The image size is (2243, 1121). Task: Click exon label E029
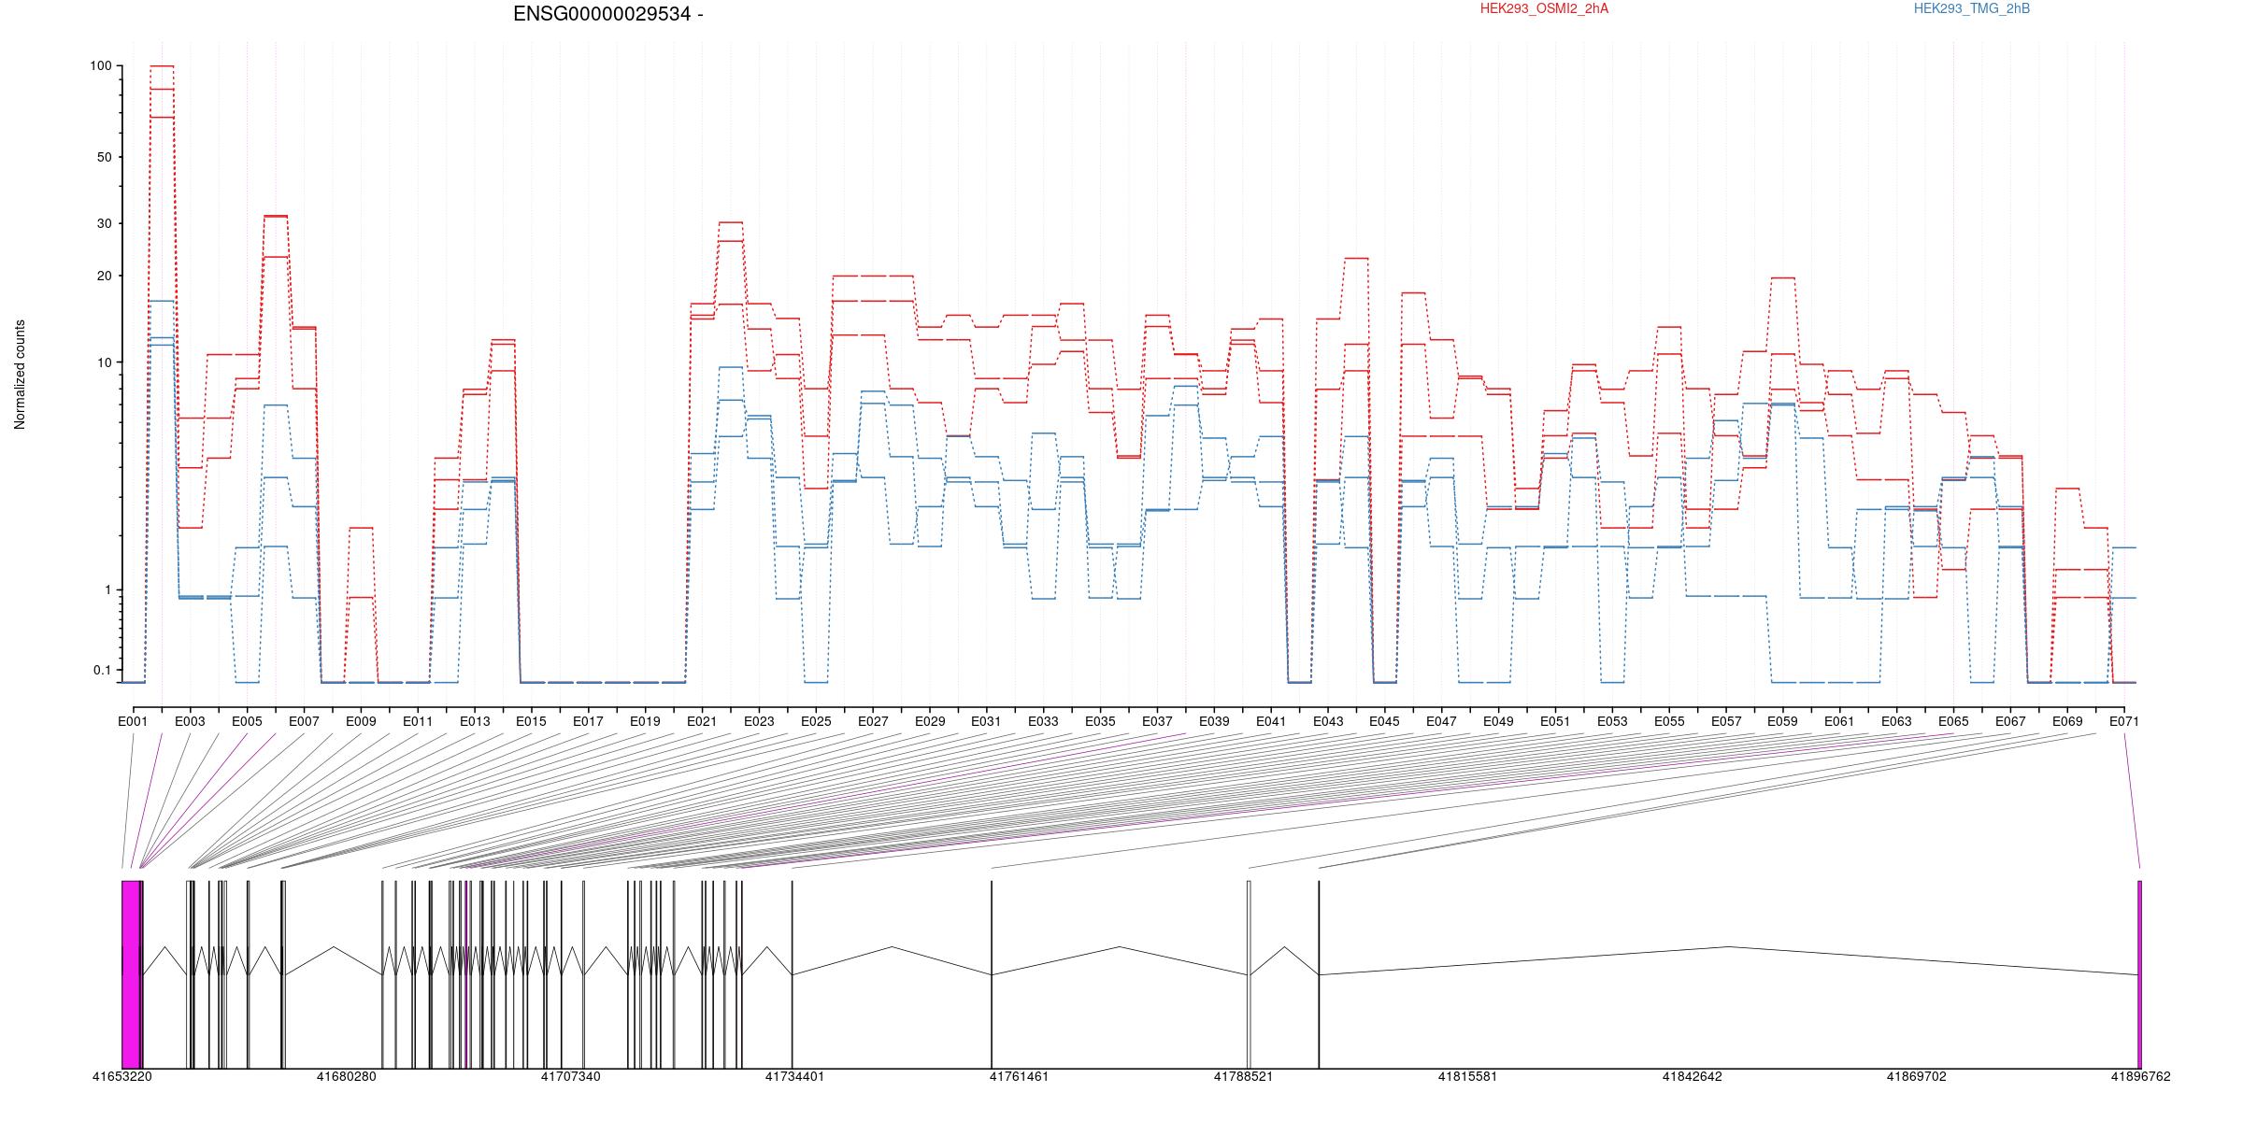click(930, 721)
